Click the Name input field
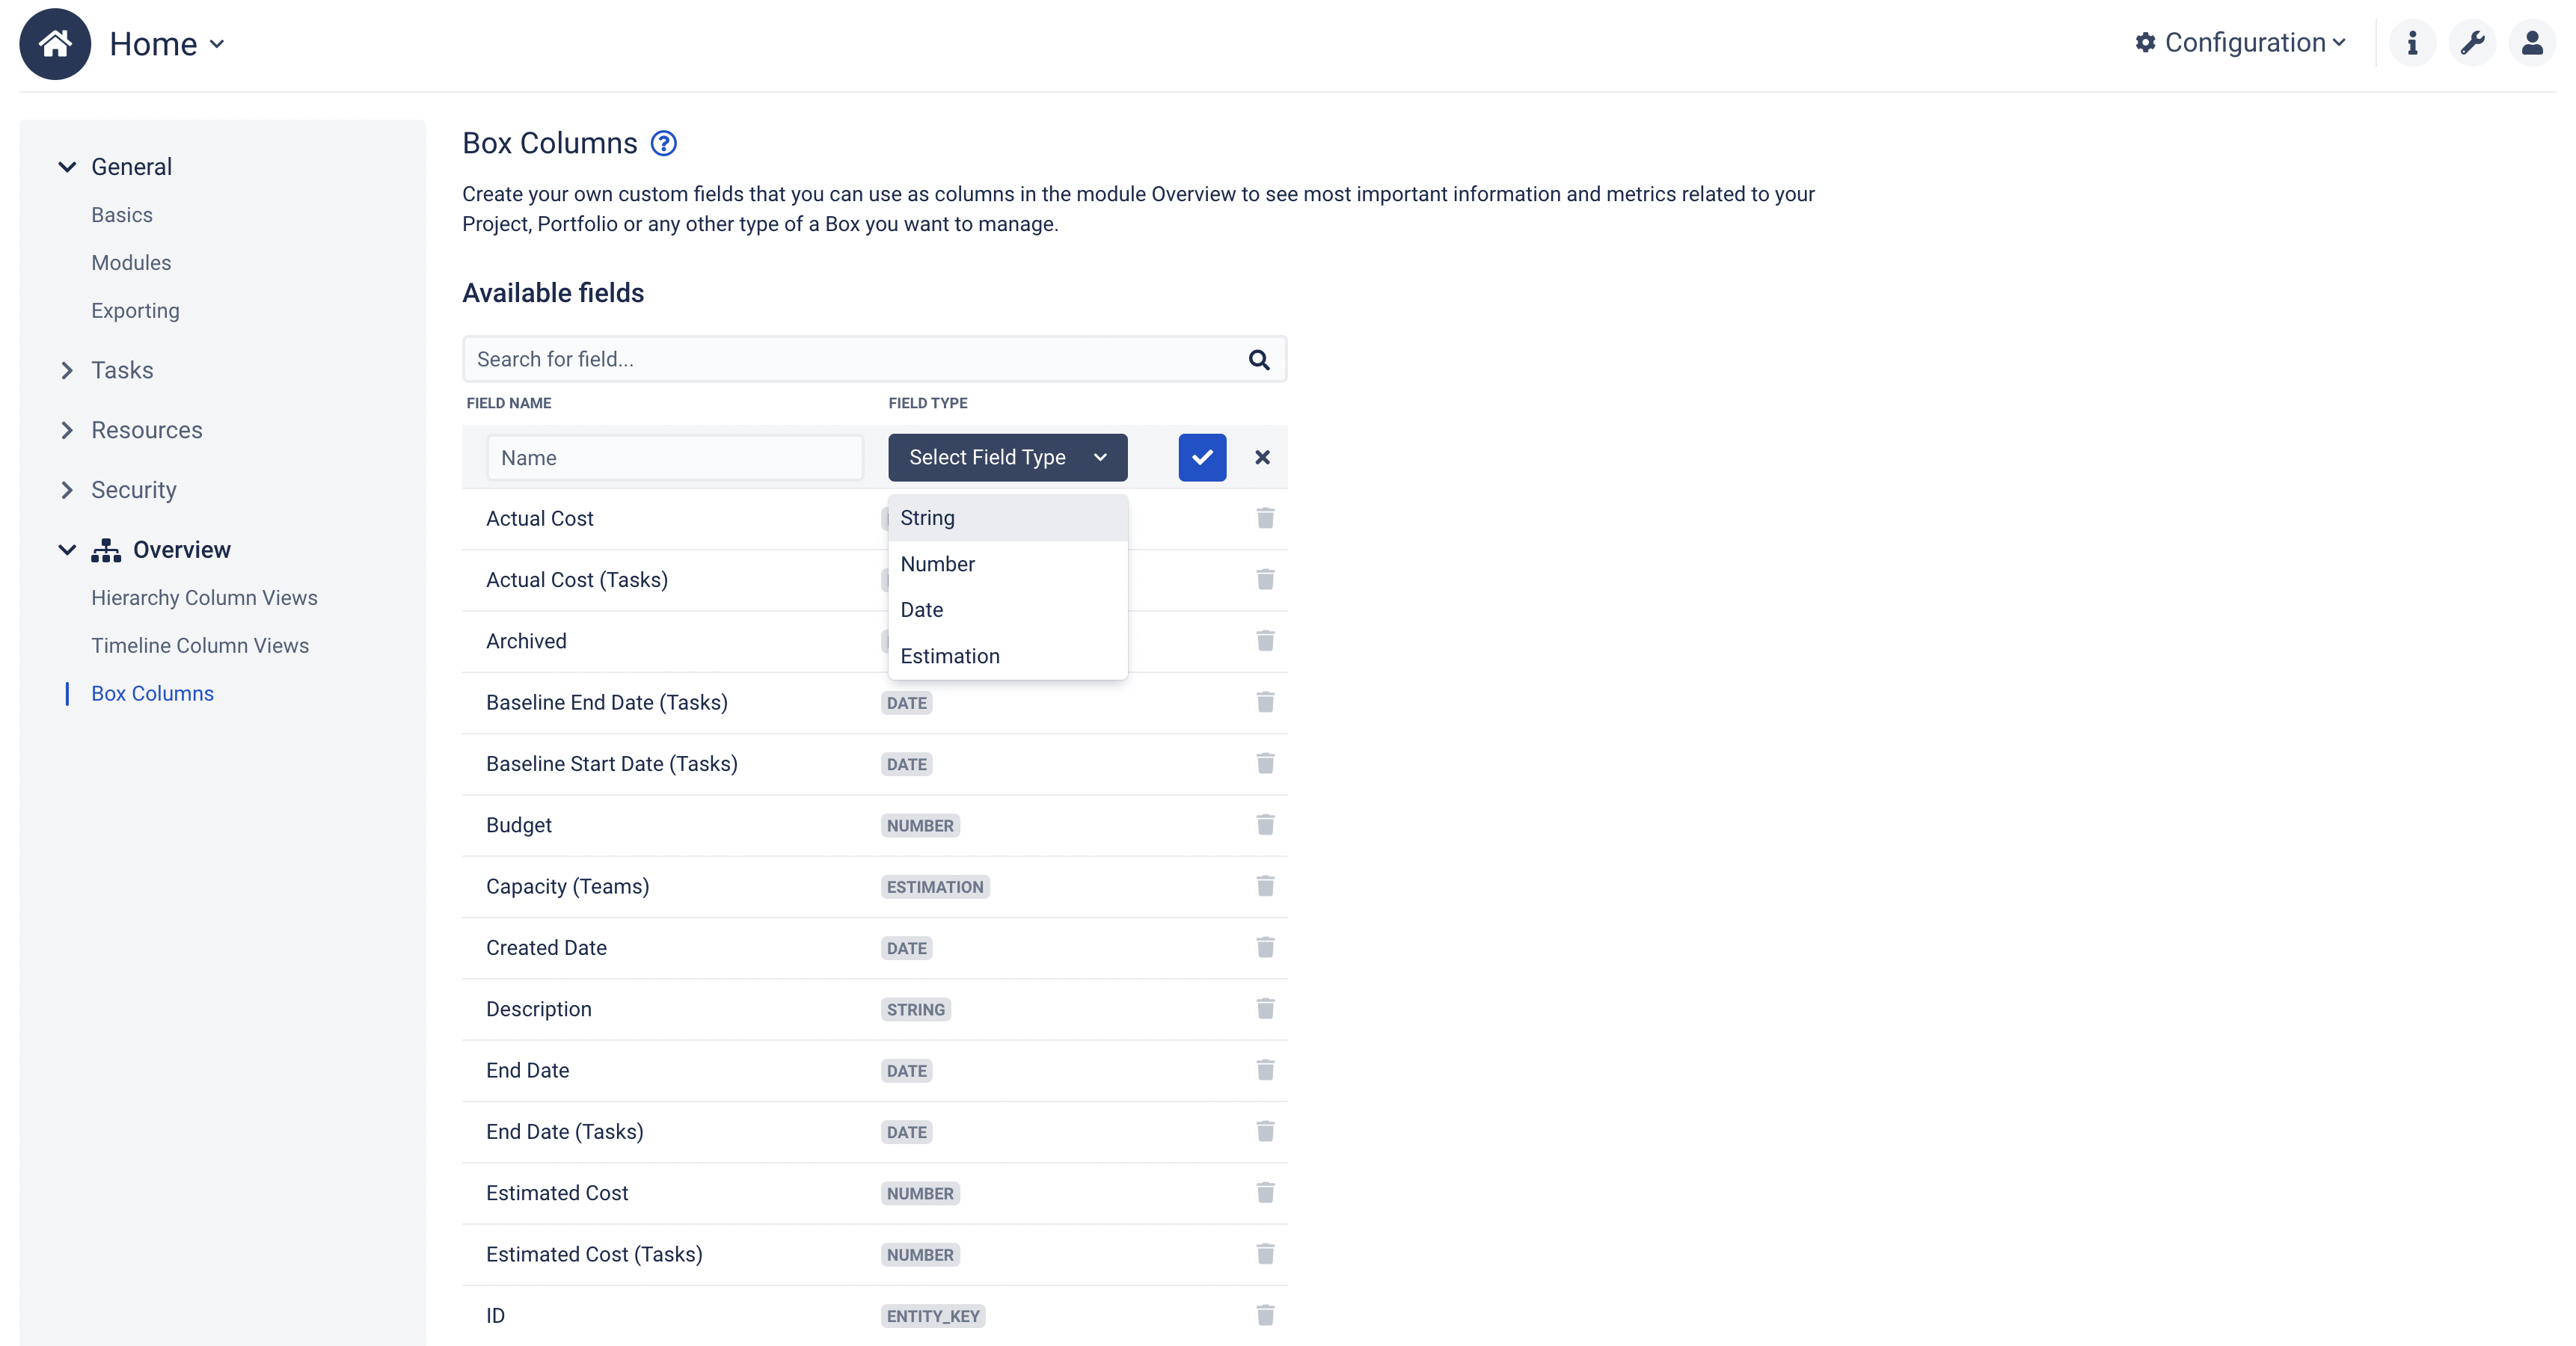This screenshot has width=2576, height=1346. click(x=675, y=457)
